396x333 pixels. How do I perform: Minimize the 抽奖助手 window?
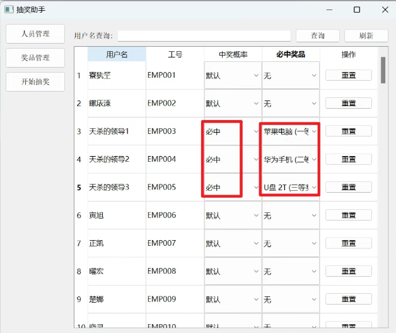point(329,9)
